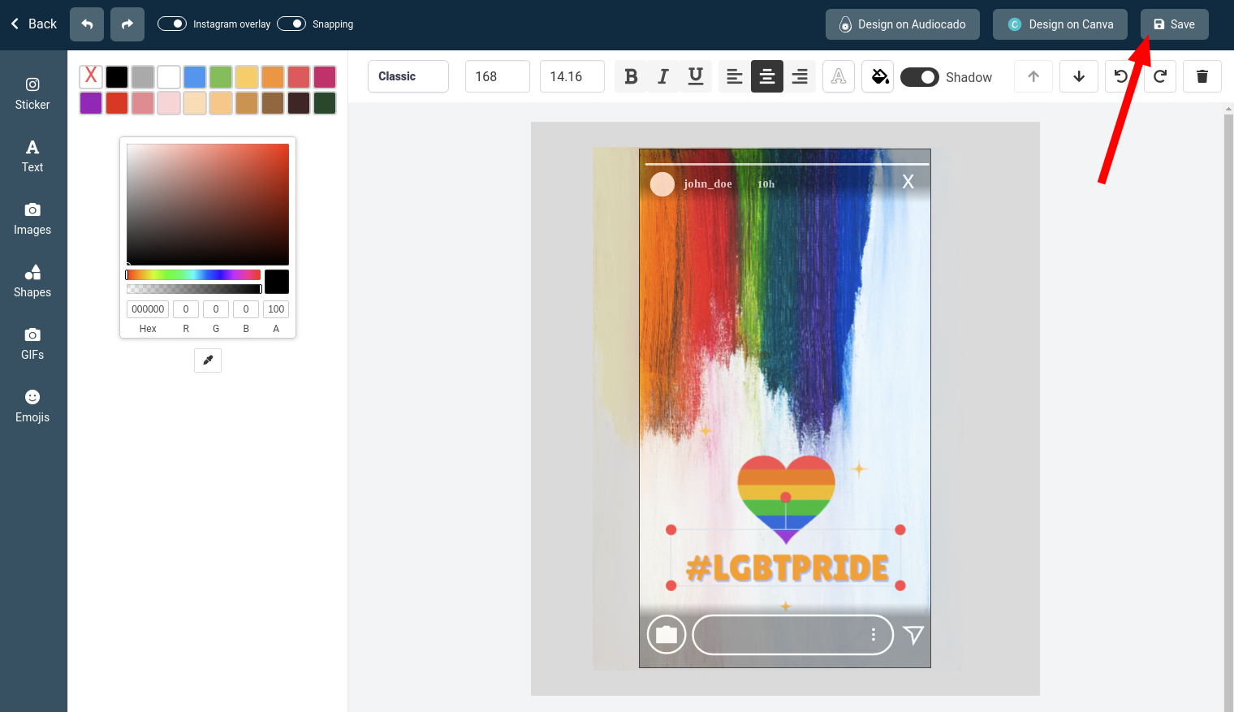Click the Bold formatting icon
The image size is (1234, 712).
point(631,76)
